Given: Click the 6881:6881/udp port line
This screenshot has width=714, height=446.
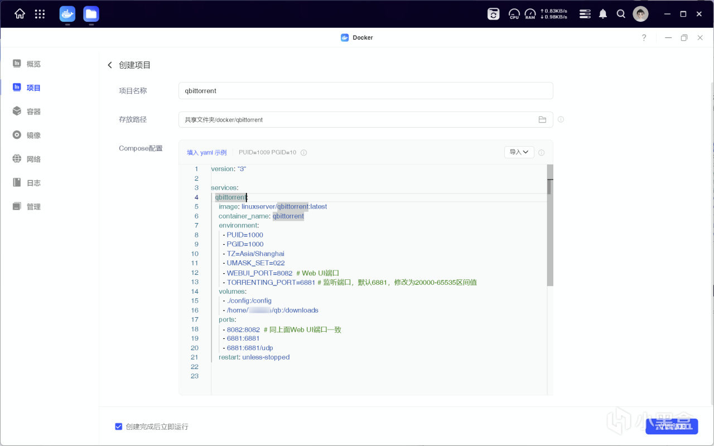Looking at the screenshot, I should (x=248, y=348).
